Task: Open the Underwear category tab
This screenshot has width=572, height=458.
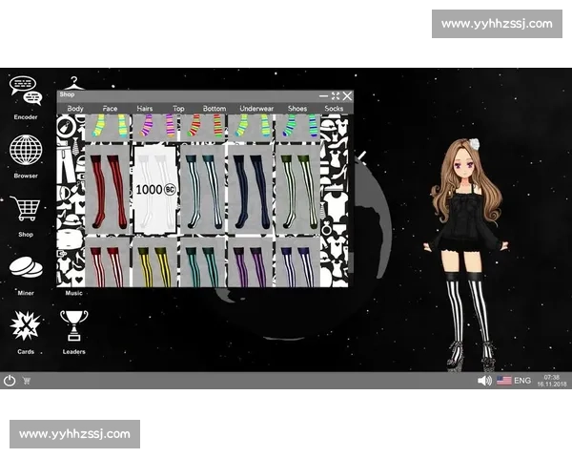Action: [x=255, y=109]
